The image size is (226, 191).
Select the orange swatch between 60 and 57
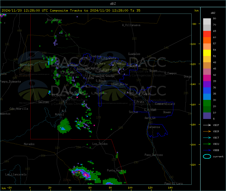click(207, 40)
